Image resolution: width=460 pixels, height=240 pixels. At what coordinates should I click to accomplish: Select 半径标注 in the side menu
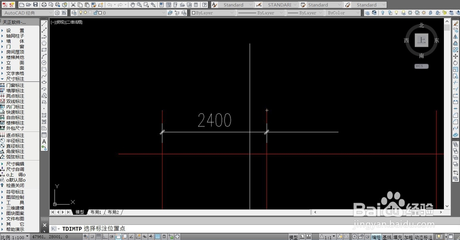click(x=15, y=141)
